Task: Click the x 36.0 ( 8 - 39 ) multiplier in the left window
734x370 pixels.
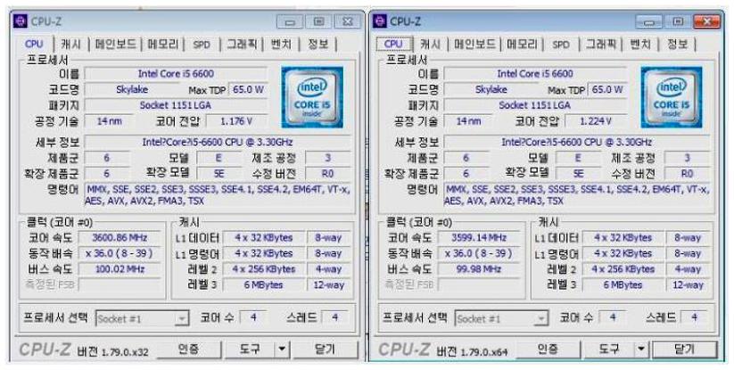Action: pyautogui.click(x=120, y=253)
